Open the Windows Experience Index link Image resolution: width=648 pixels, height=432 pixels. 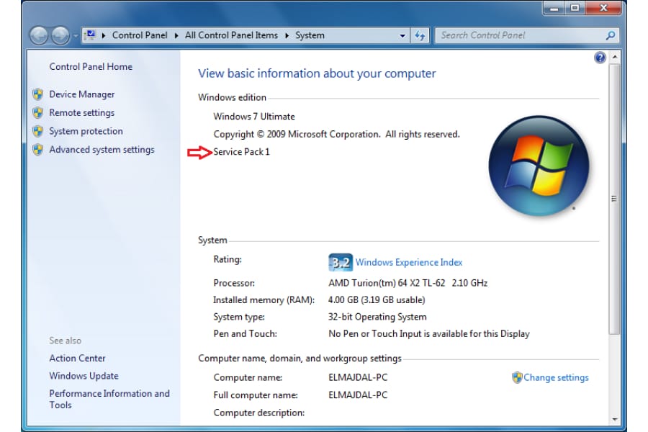(x=409, y=262)
